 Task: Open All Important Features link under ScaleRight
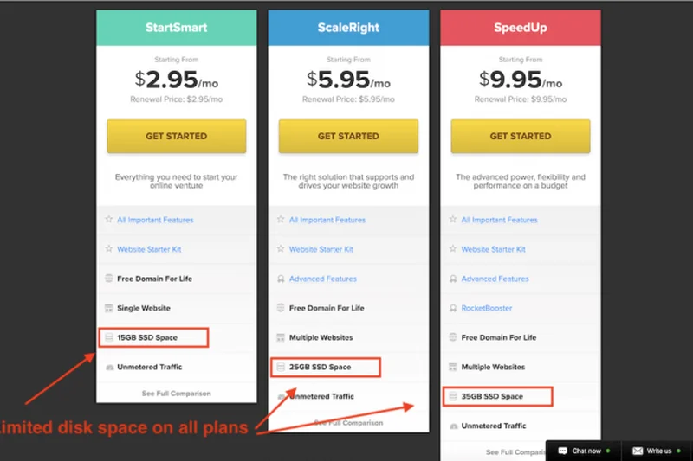327,220
